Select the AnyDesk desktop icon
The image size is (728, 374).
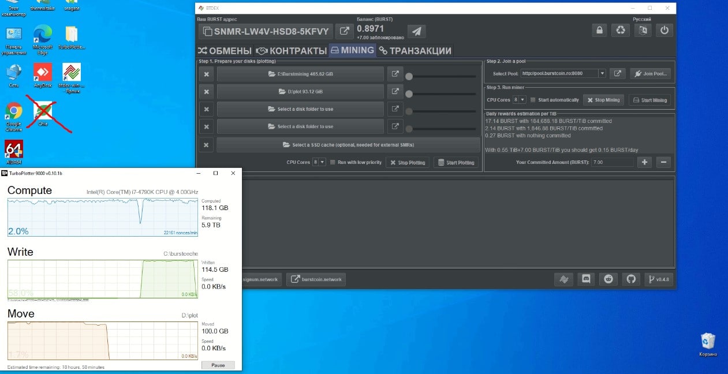(x=43, y=76)
